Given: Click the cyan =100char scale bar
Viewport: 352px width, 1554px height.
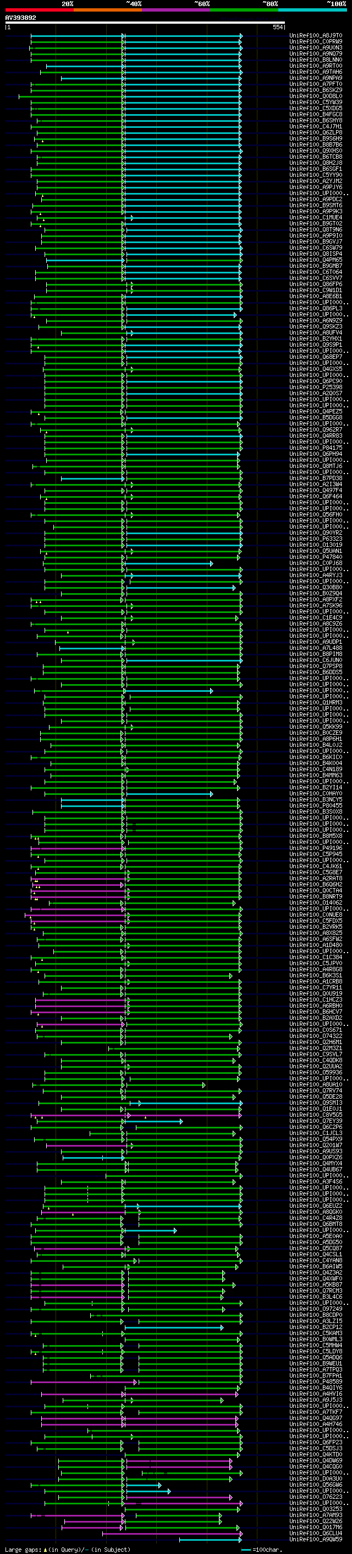Looking at the screenshot, I should click(x=246, y=1549).
